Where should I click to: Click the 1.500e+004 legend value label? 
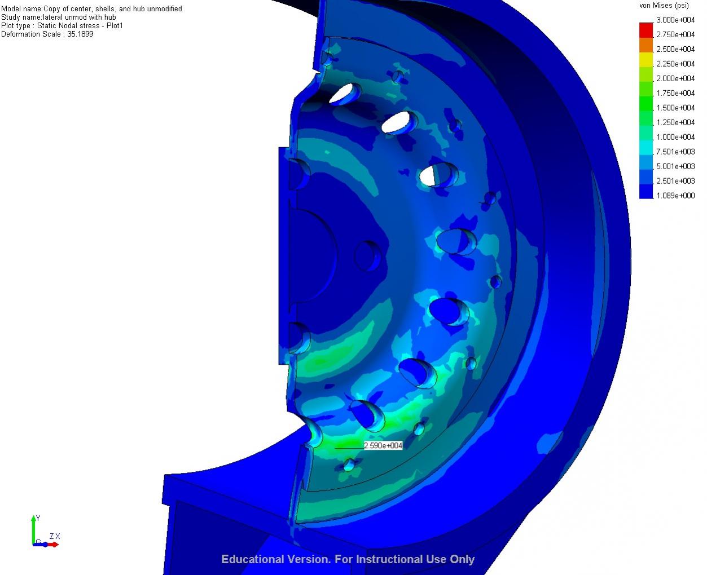pos(675,108)
